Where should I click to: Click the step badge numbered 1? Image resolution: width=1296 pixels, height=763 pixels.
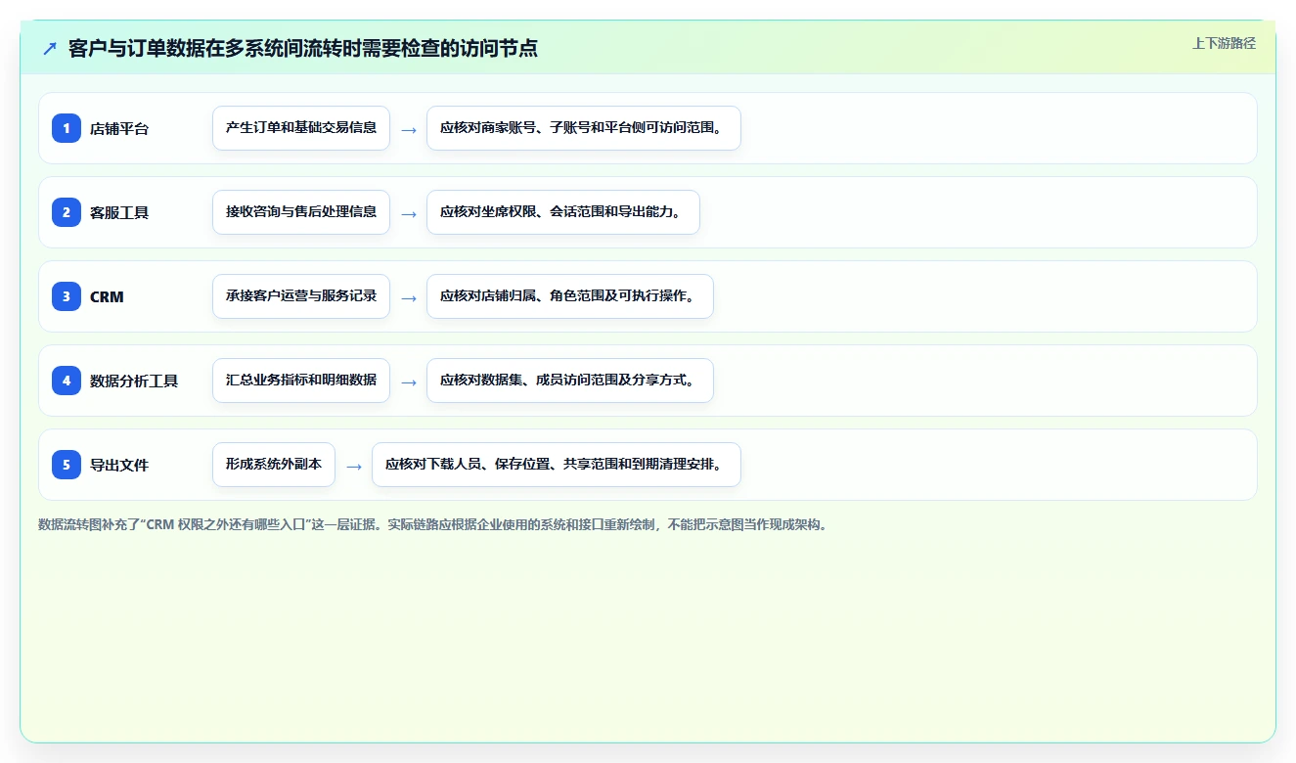[x=67, y=128]
